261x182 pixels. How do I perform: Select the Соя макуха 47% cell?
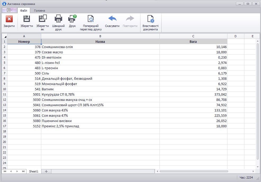[100, 115]
